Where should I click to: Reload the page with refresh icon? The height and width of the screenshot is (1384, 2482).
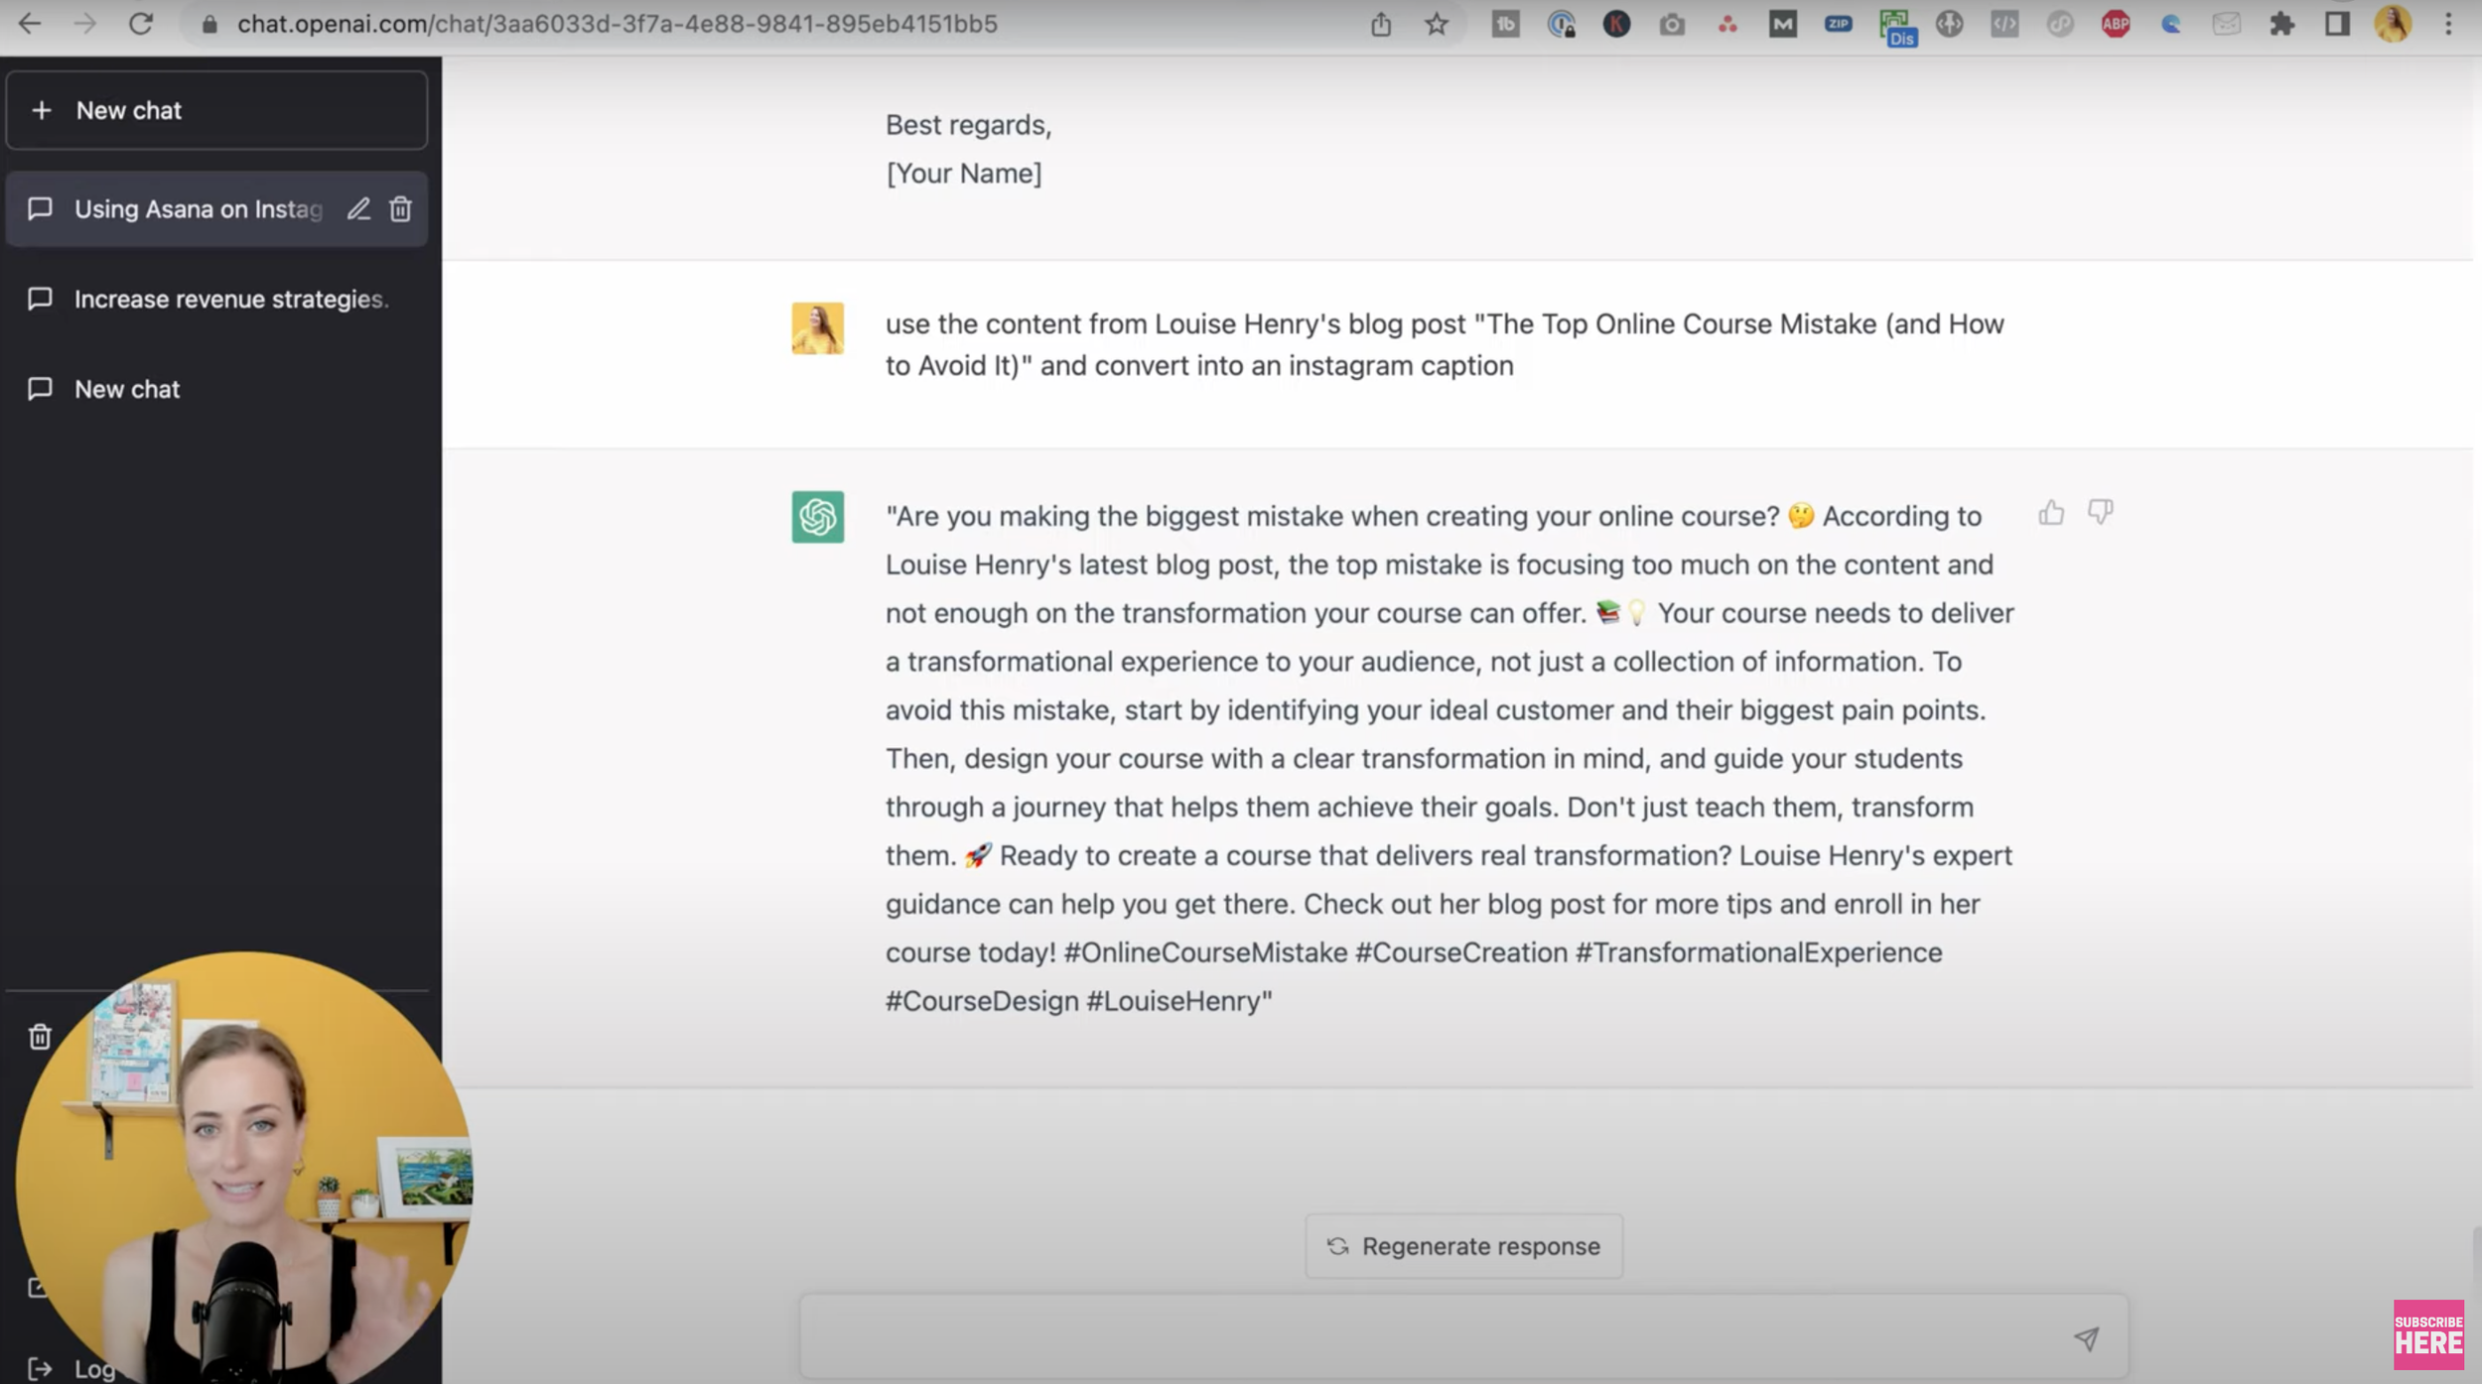click(141, 24)
